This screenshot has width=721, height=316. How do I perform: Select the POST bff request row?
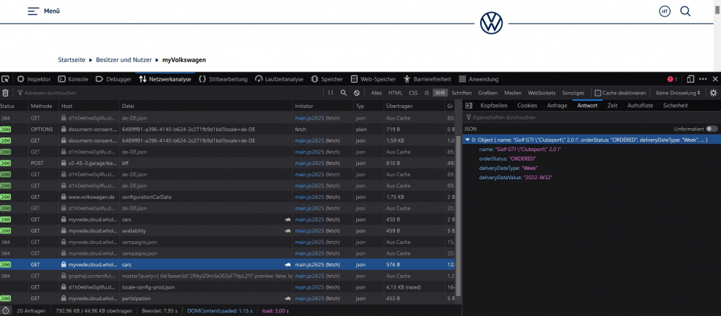pyautogui.click(x=228, y=163)
